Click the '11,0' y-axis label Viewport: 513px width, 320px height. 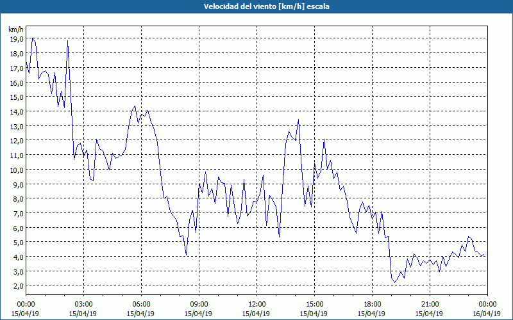click(17, 156)
